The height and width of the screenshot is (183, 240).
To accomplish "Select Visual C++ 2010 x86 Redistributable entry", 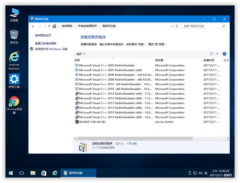I will (x=114, y=89).
